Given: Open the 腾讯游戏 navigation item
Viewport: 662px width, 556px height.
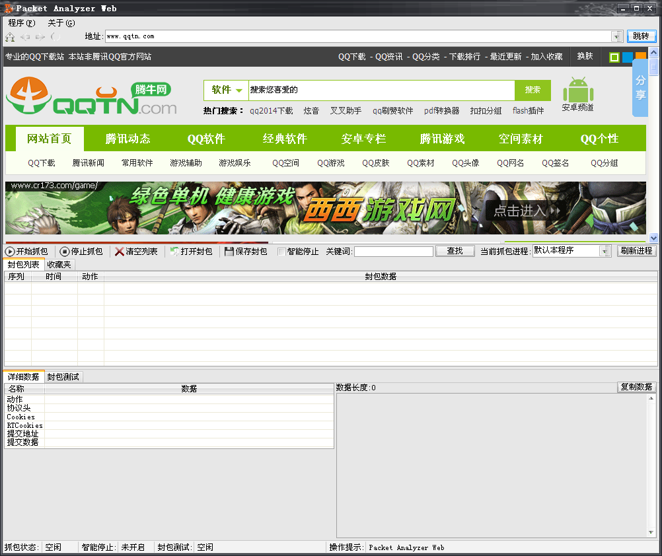Looking at the screenshot, I should pyautogui.click(x=442, y=139).
